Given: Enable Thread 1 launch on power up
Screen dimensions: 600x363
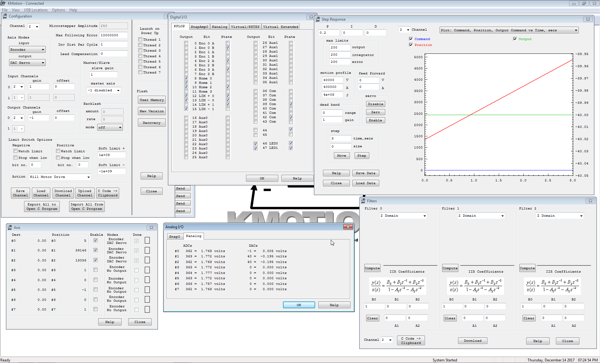Looking at the screenshot, I should pyautogui.click(x=140, y=40).
